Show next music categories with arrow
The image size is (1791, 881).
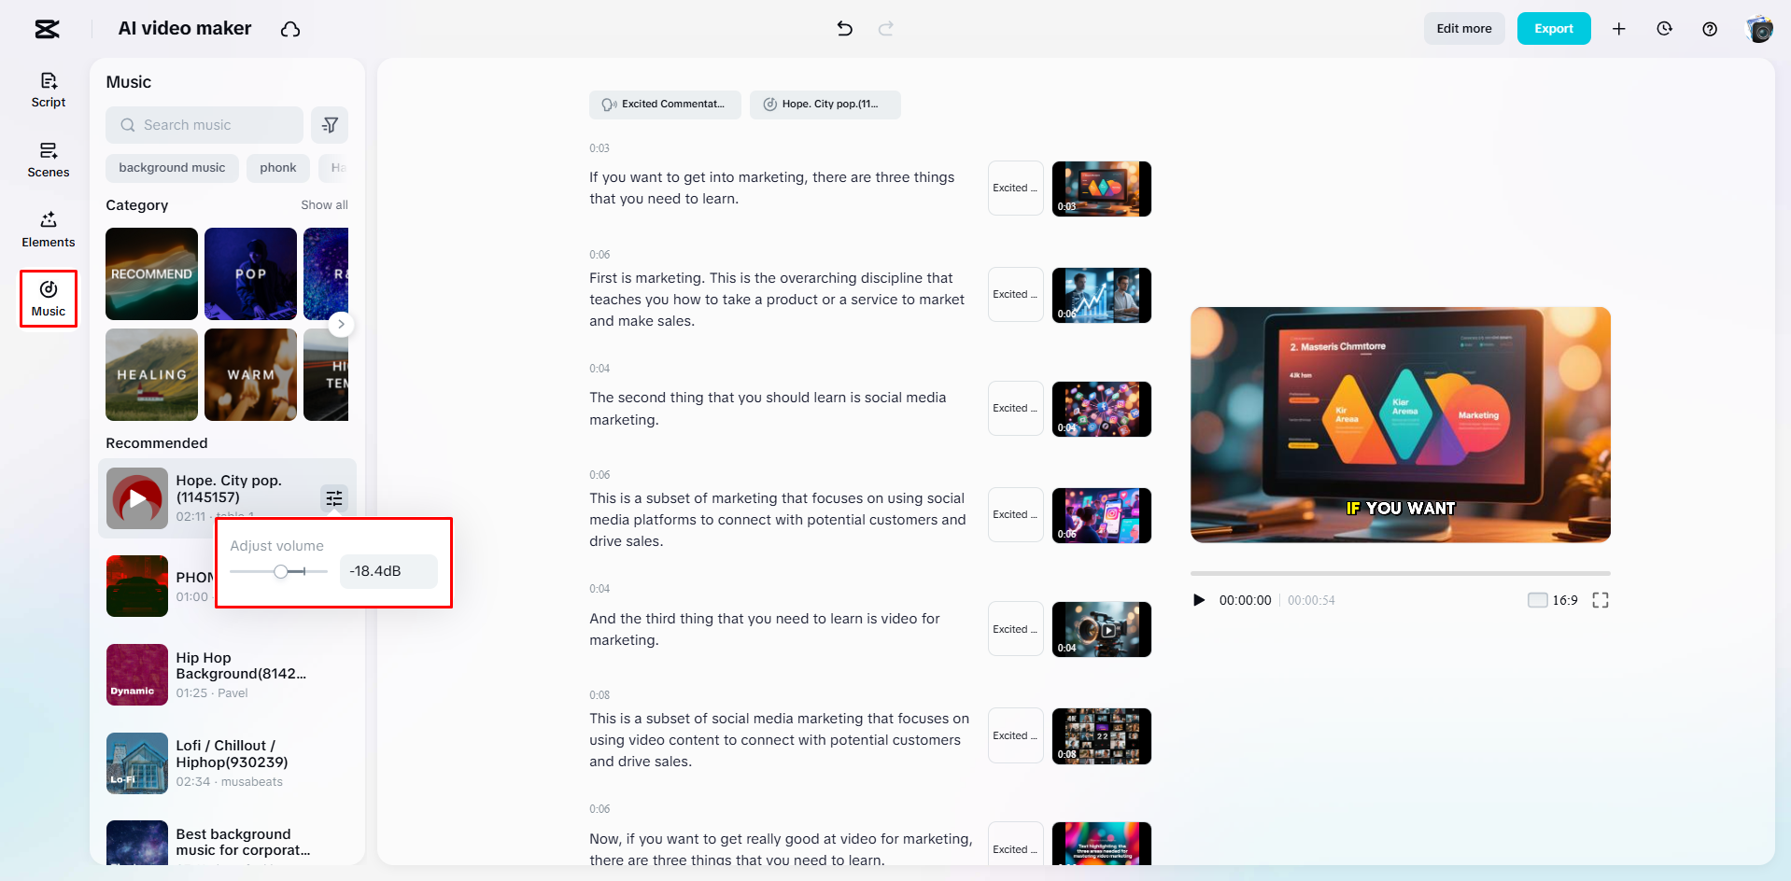pos(342,324)
